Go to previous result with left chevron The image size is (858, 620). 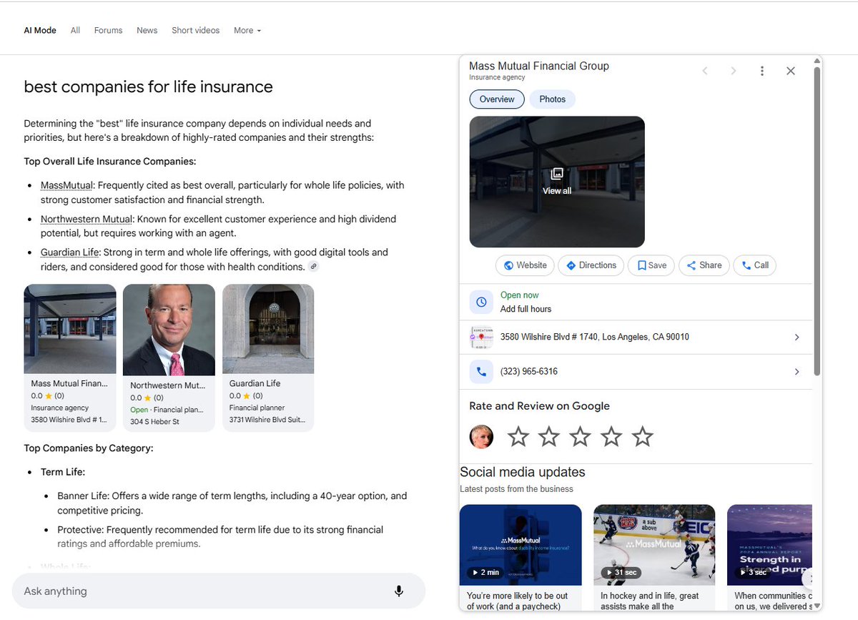pos(705,71)
